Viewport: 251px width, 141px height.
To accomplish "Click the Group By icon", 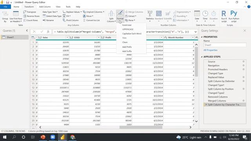I will click(x=5, y=16).
